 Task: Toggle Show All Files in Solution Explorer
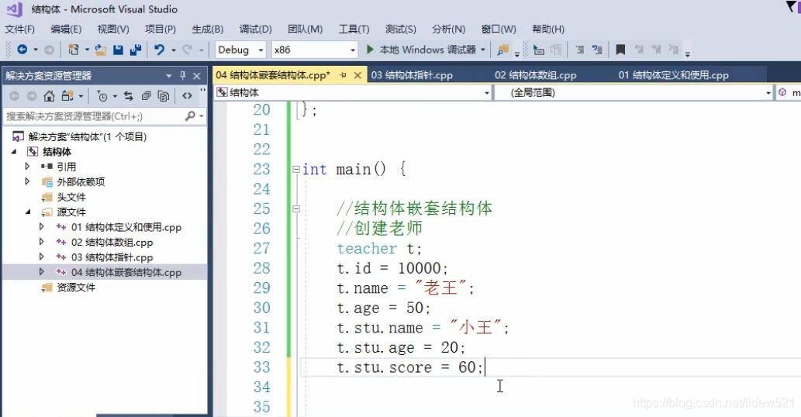pos(164,95)
